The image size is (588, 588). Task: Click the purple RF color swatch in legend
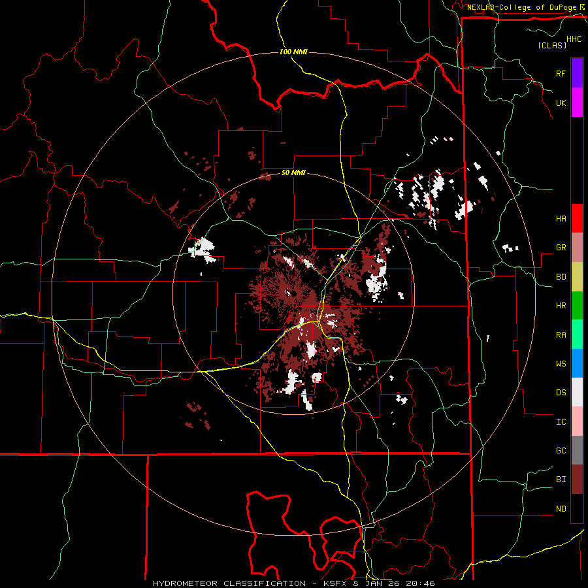(x=577, y=73)
